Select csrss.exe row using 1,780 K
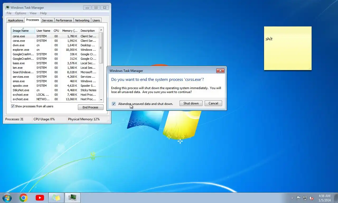Screen dimensions: 338x203 click(55, 36)
